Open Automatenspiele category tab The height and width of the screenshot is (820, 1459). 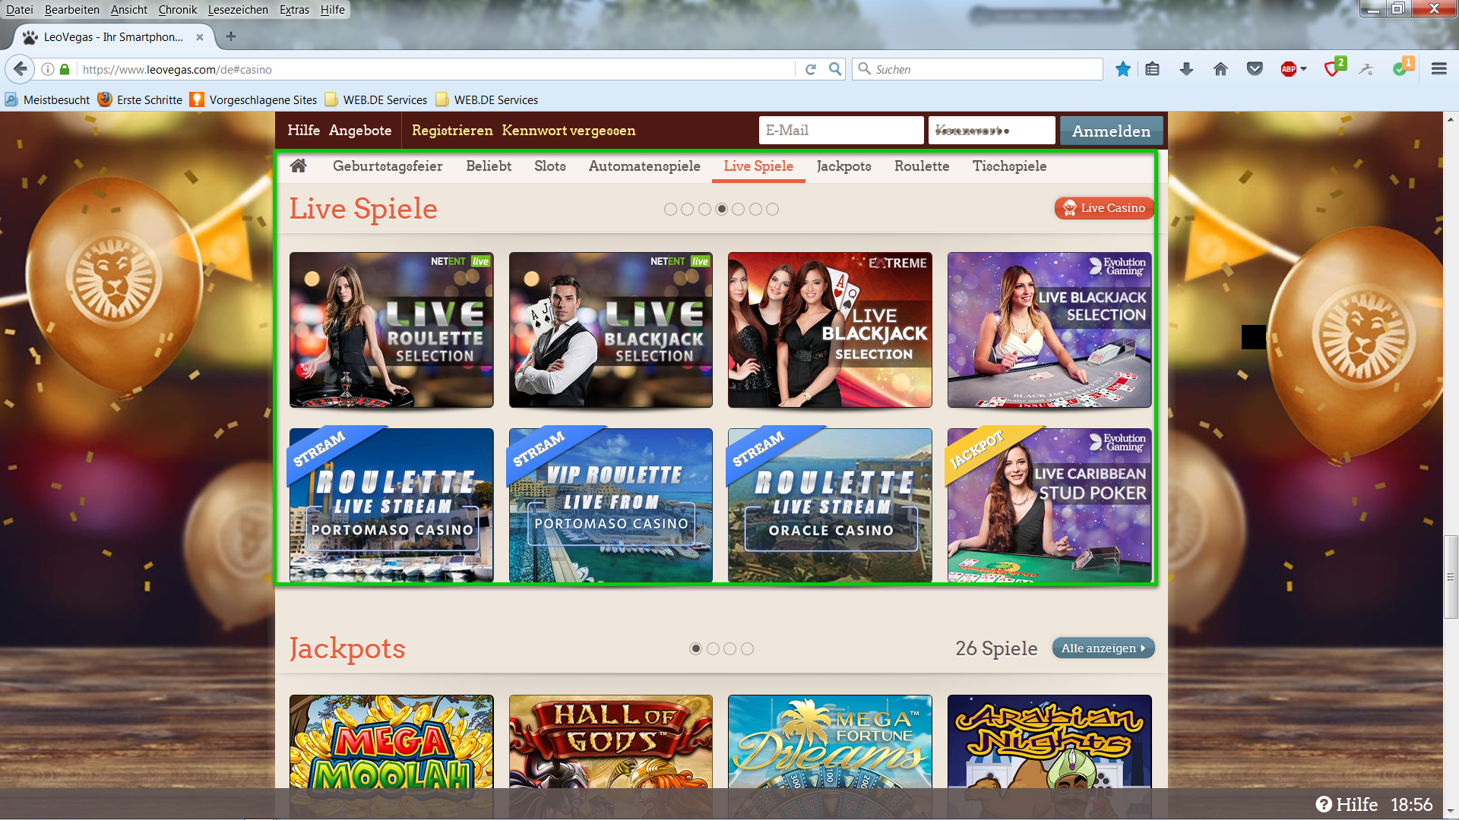644,166
